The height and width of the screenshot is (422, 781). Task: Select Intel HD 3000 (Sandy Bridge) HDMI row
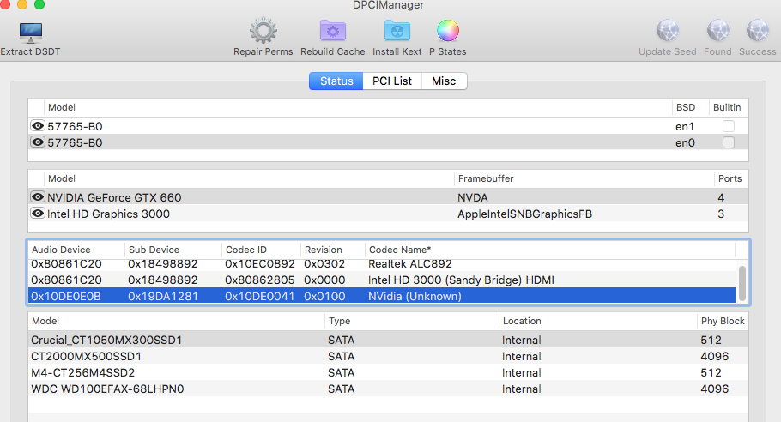[382, 280]
